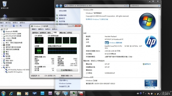
Task: Switch to the Control Panel System taskbar button
Action: tap(66, 94)
